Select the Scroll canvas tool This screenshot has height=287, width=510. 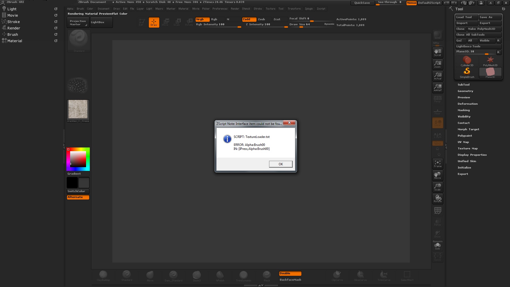coord(437,52)
